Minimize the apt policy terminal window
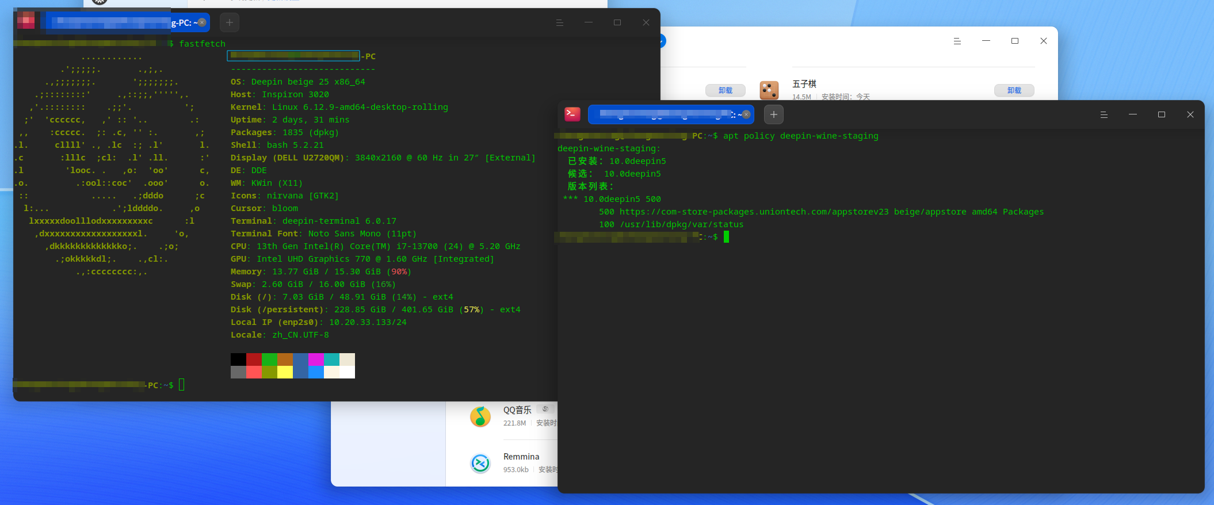Image resolution: width=1214 pixels, height=505 pixels. [1133, 114]
